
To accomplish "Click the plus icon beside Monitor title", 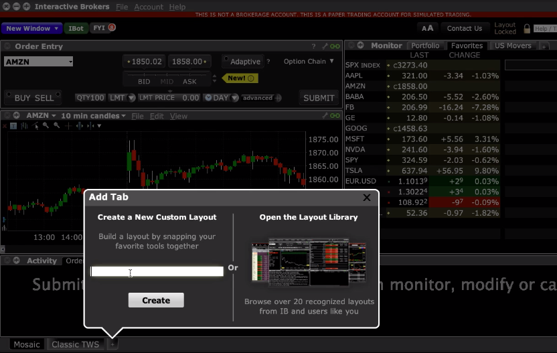I will [361, 45].
